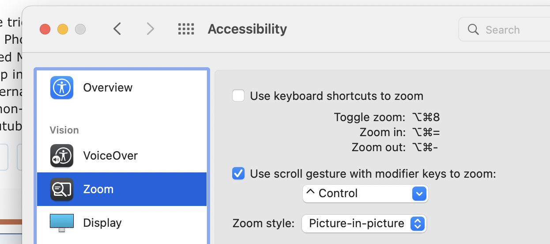Minimize the window with yellow button
The width and height of the screenshot is (550, 244).
click(63, 30)
